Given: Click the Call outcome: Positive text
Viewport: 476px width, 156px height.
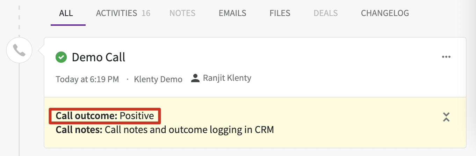Looking at the screenshot, I should pos(105,116).
